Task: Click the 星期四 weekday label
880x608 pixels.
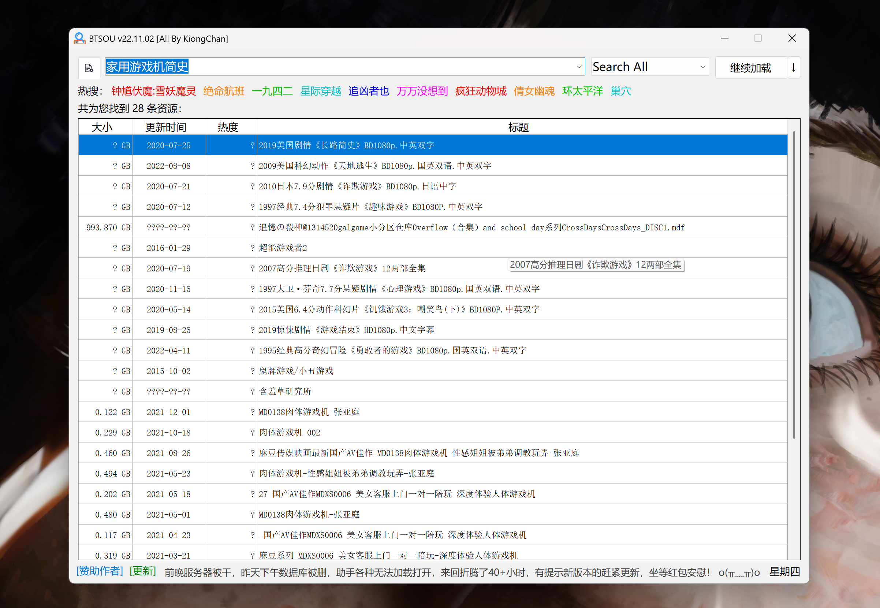Action: tap(785, 572)
